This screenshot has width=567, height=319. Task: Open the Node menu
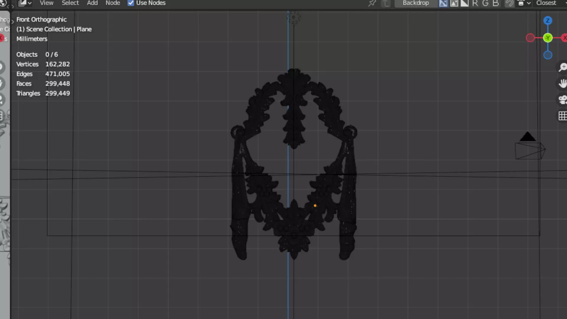113,3
